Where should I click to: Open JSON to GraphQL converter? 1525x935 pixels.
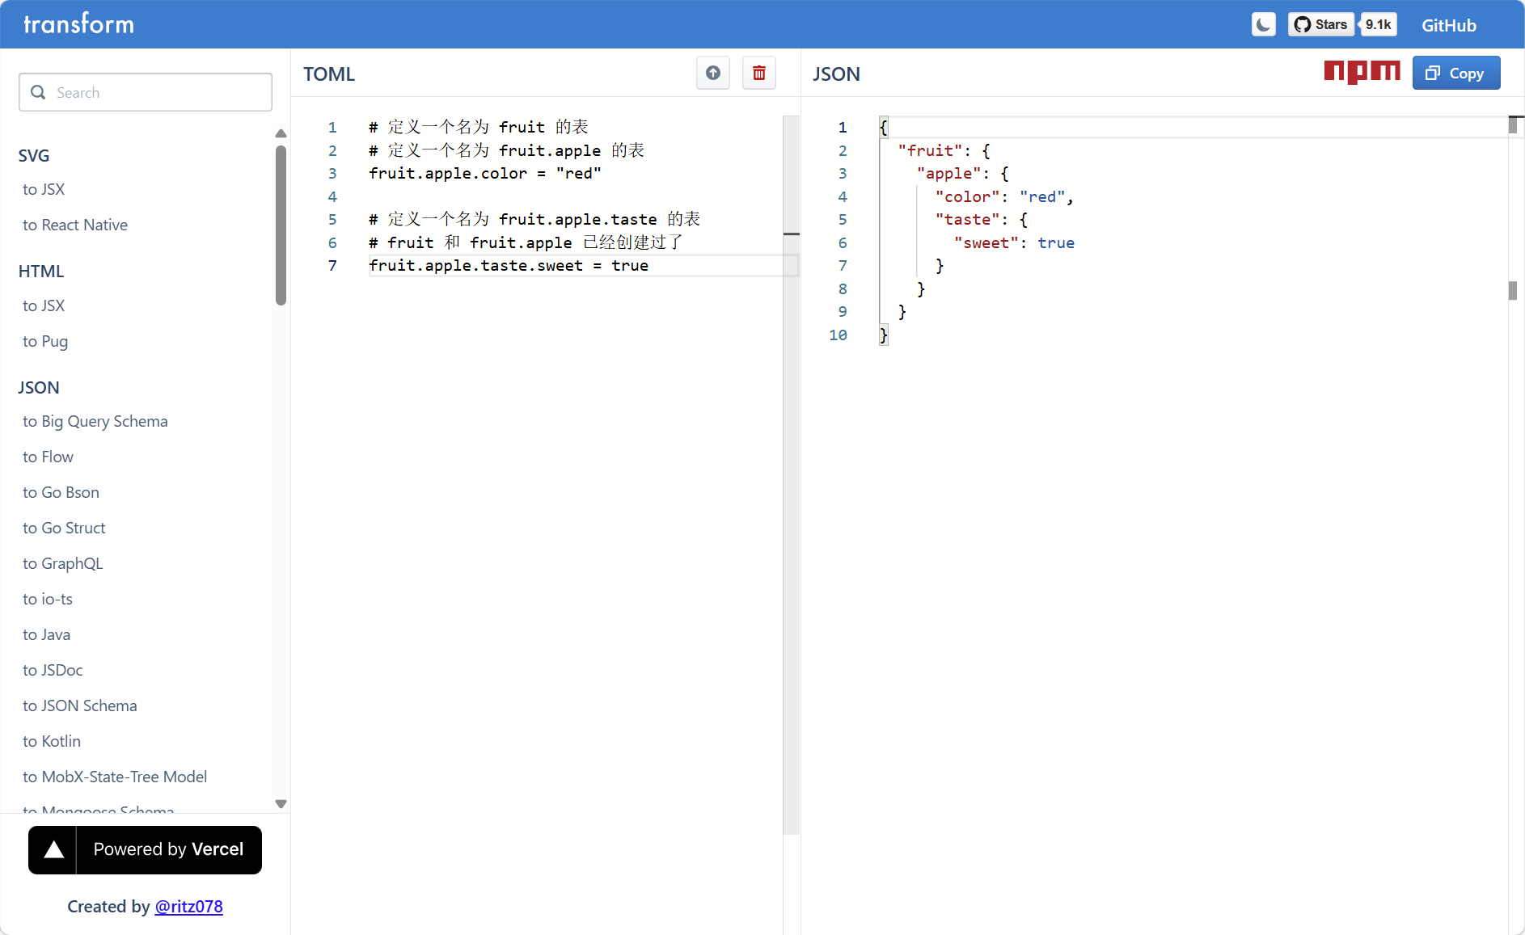[63, 564]
